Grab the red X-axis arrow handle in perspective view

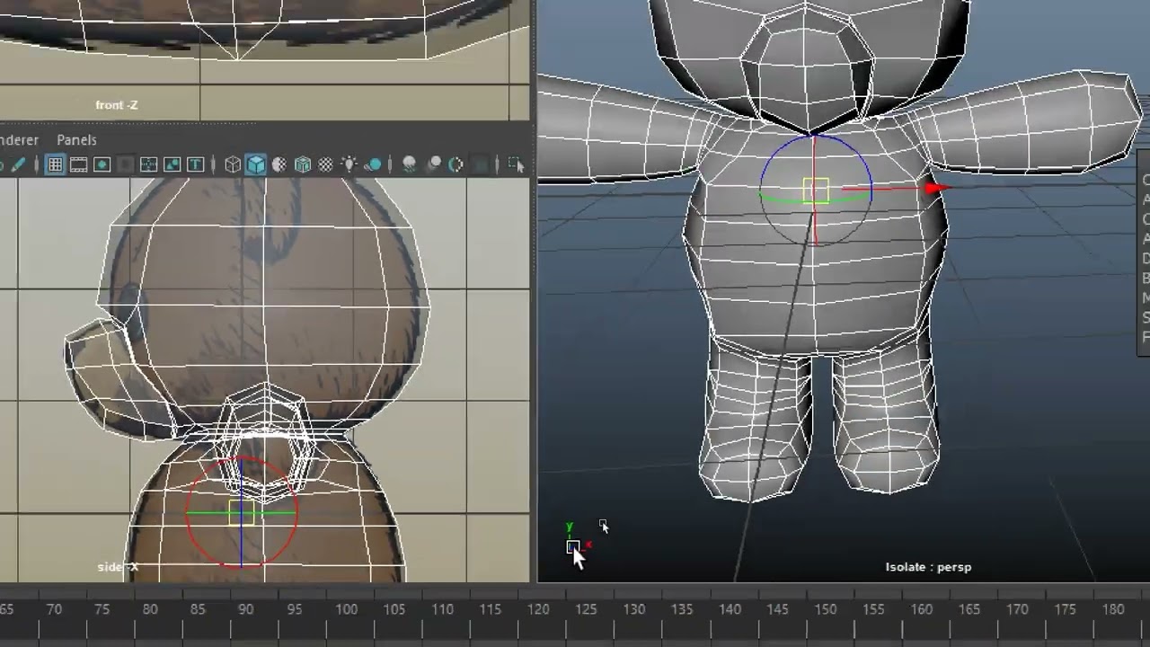coord(935,188)
